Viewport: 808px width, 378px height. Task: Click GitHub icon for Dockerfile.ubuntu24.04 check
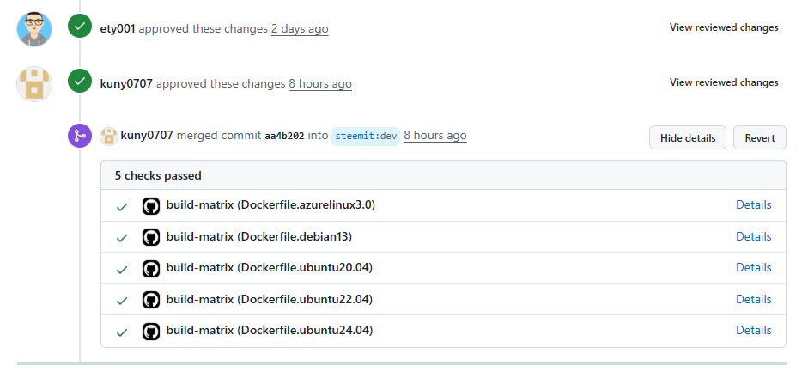[x=151, y=331]
